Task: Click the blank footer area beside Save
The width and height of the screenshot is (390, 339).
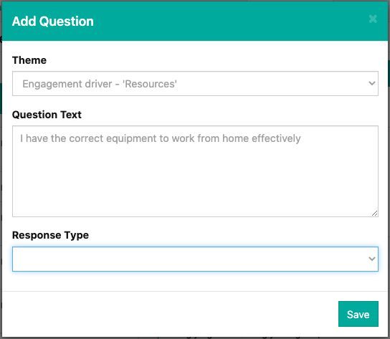Action: pos(169,314)
